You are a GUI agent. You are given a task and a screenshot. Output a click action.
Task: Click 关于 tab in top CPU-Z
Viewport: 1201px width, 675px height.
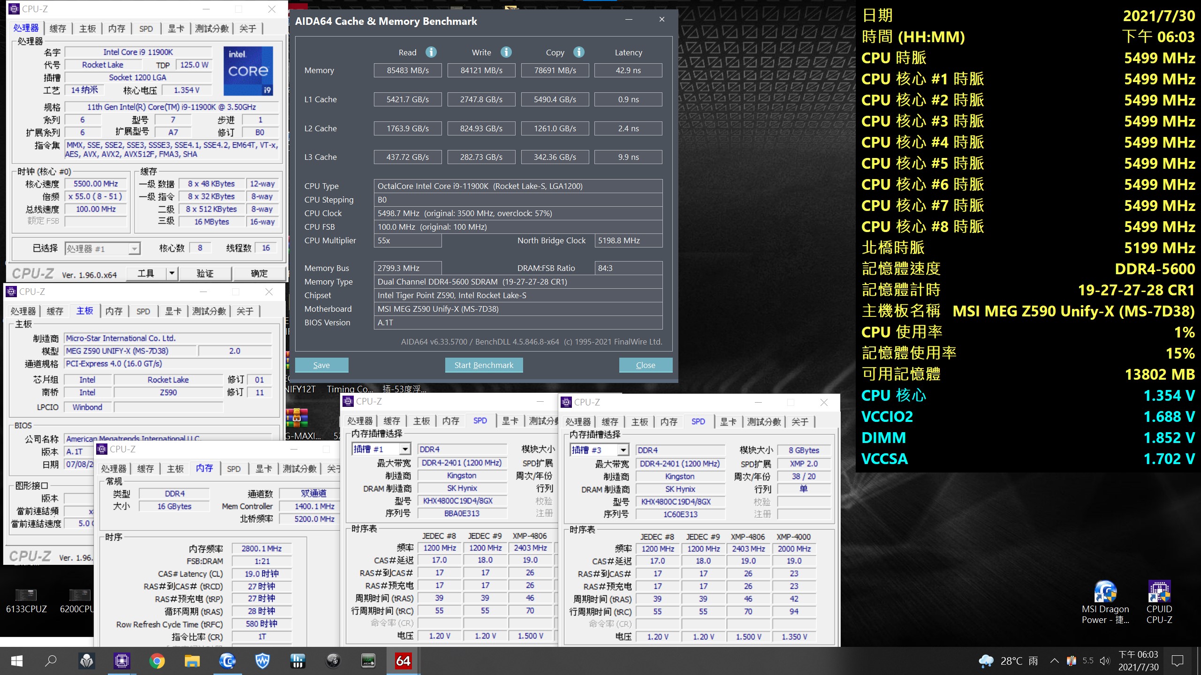point(248,29)
